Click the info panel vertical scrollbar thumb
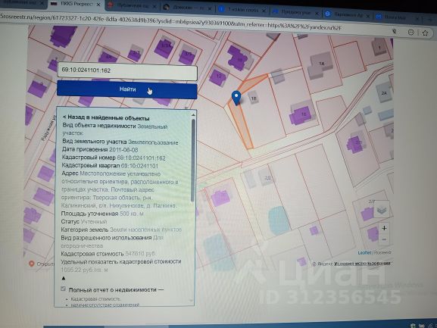 click(x=193, y=161)
